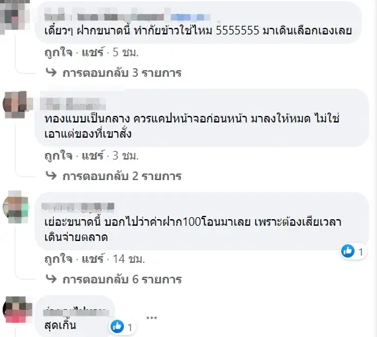Click ถูกใจ under the 5 ชม. comment

[x=58, y=52]
